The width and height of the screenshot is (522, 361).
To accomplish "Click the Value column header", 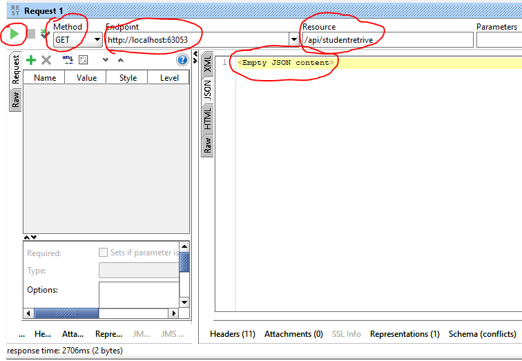I will tap(86, 77).
